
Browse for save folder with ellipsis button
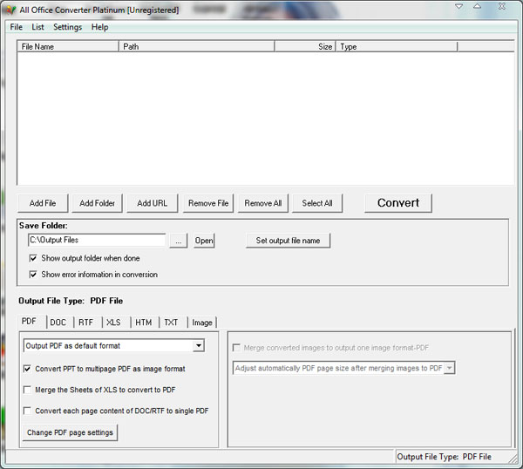[x=179, y=241]
